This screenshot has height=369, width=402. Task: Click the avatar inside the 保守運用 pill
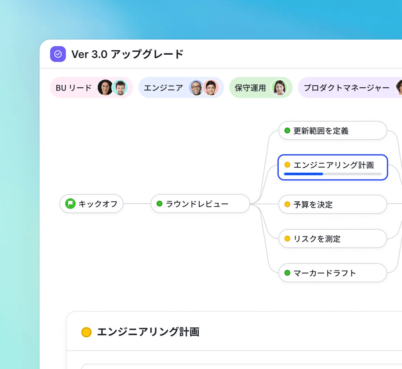tap(280, 87)
